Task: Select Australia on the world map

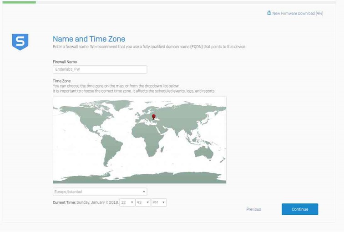Action: (203, 153)
